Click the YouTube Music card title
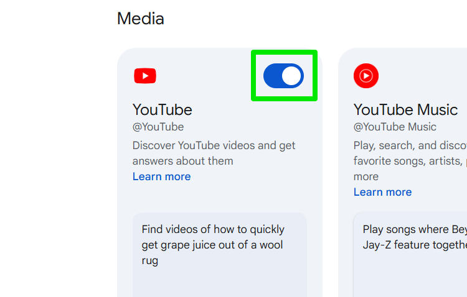Viewport: 467px width, 297px height. [x=405, y=110]
